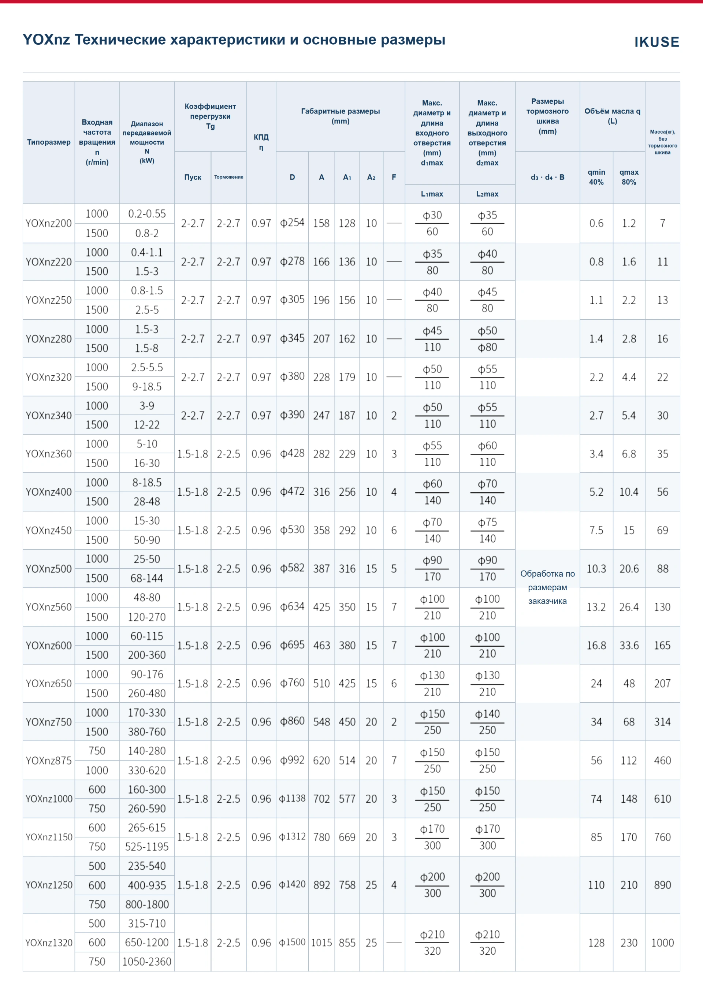Click the IKUSE logo text
This screenshot has height=1007, width=703.
tap(656, 42)
